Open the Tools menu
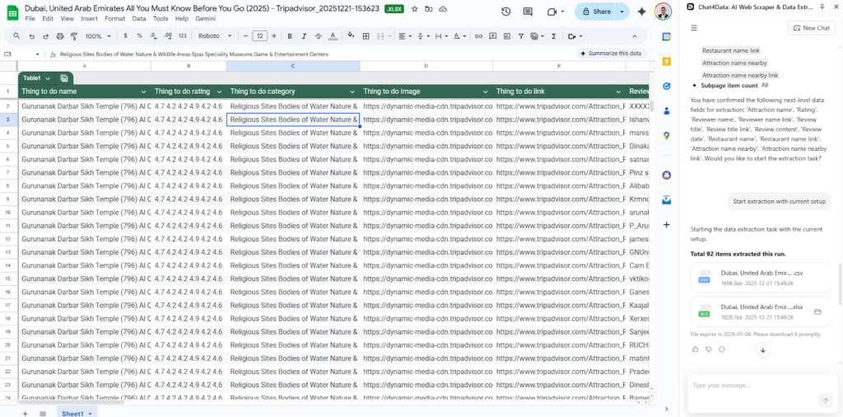 click(x=161, y=18)
